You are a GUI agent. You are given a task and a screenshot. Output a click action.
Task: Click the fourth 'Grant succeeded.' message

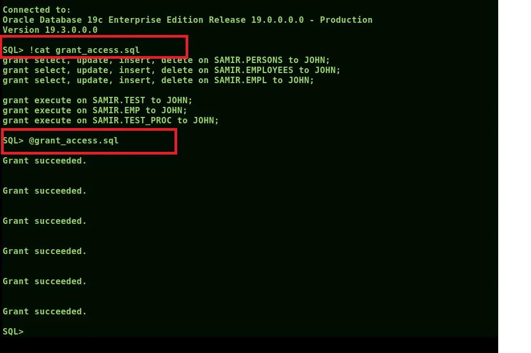pos(45,251)
